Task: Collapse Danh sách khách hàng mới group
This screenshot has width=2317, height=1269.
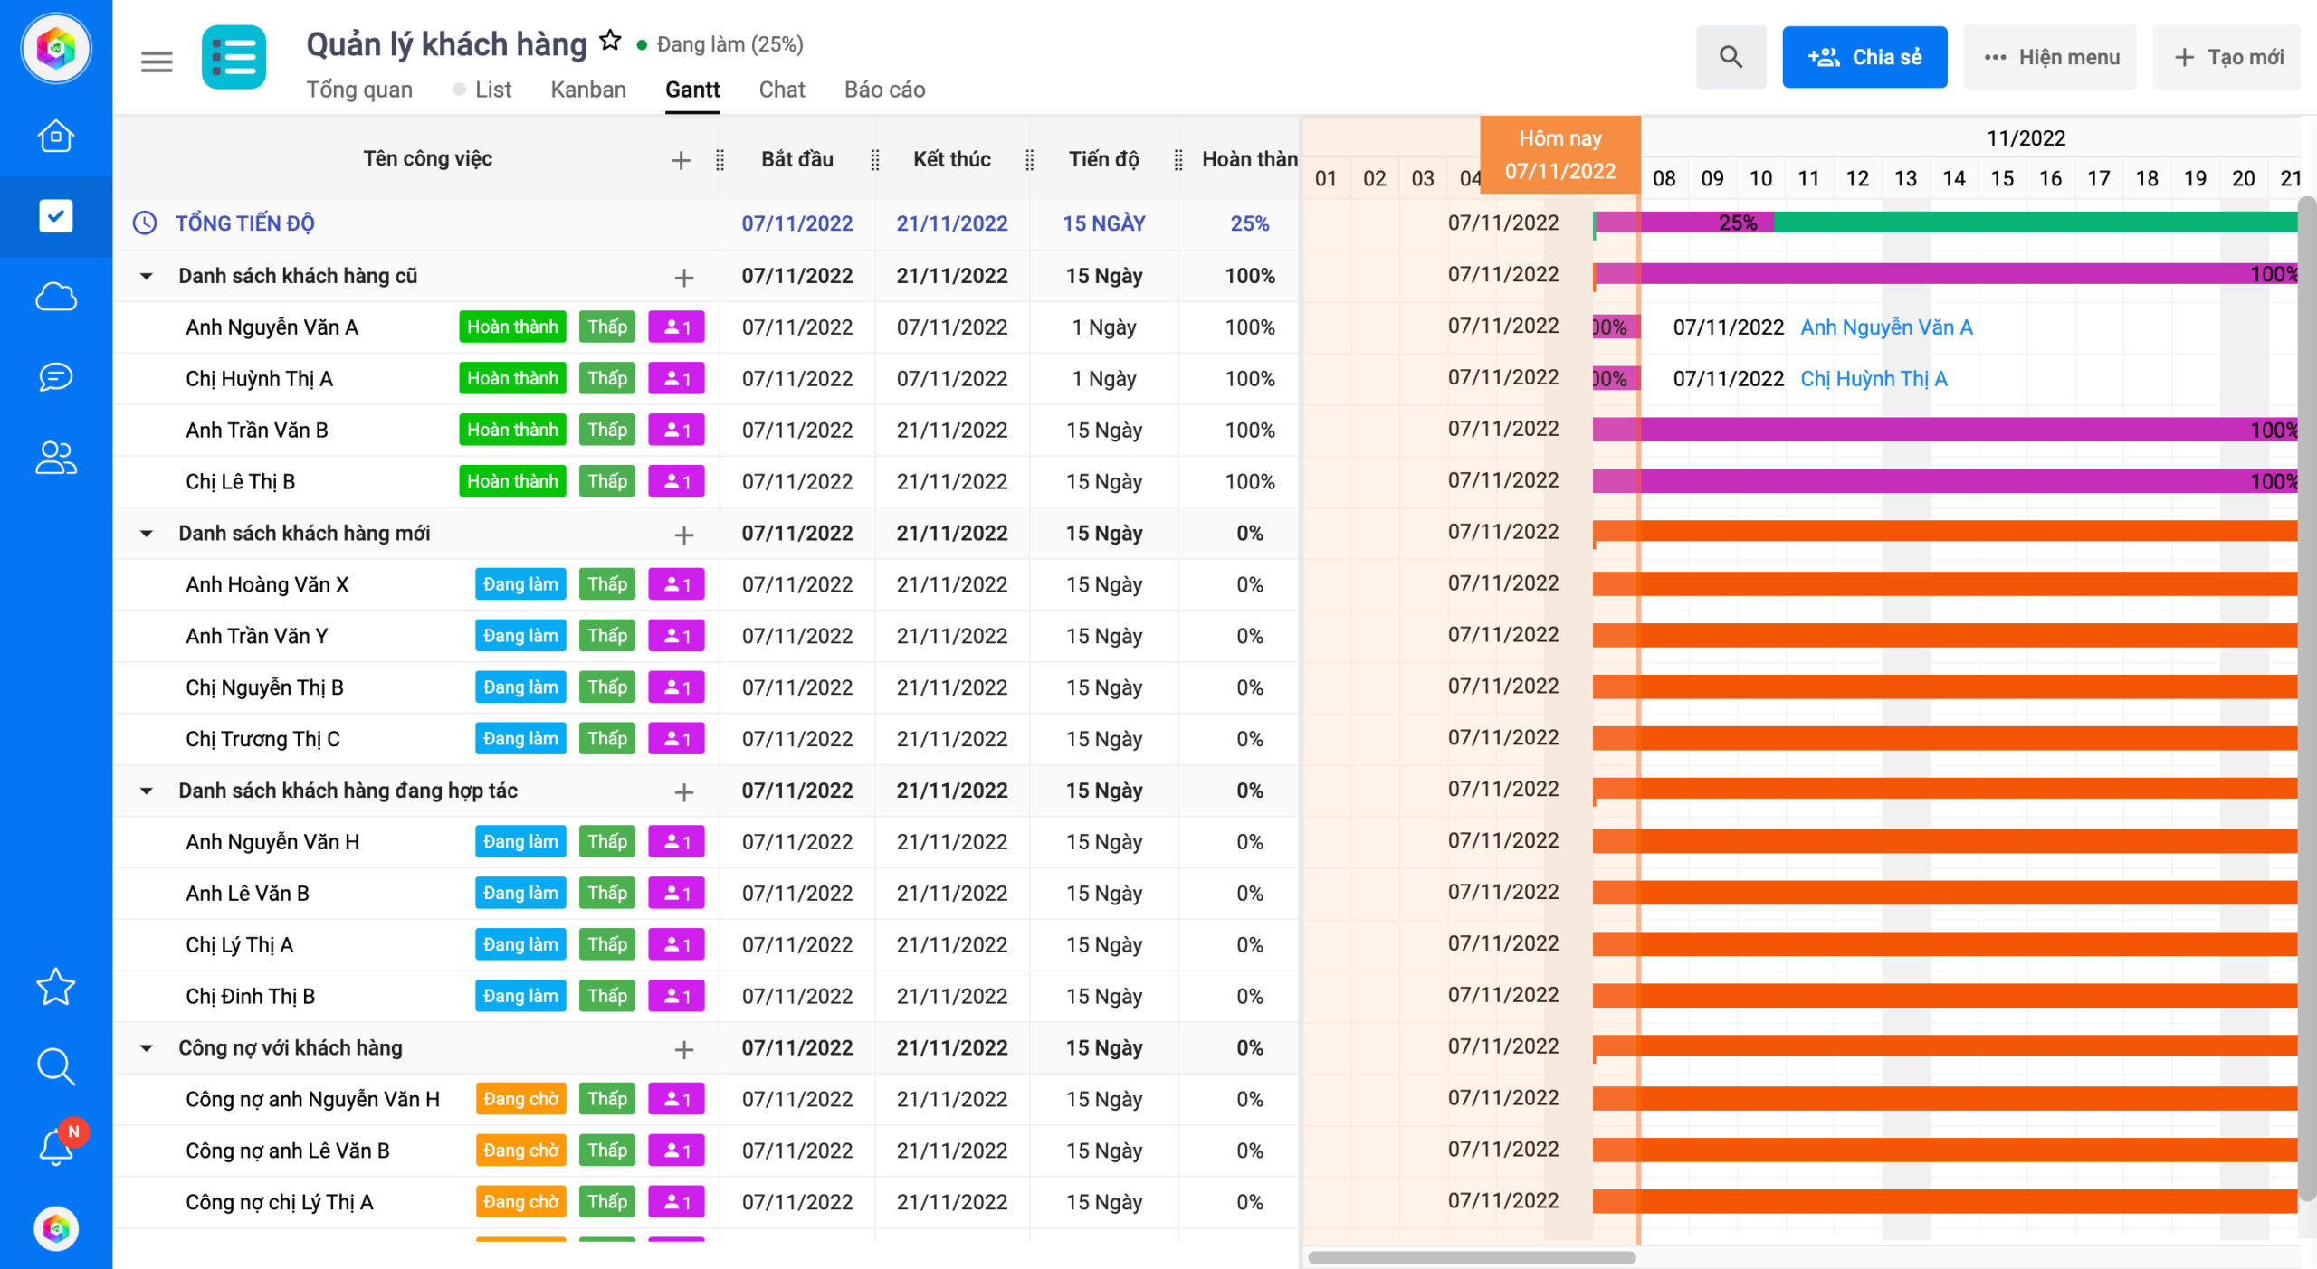Action: coord(146,534)
